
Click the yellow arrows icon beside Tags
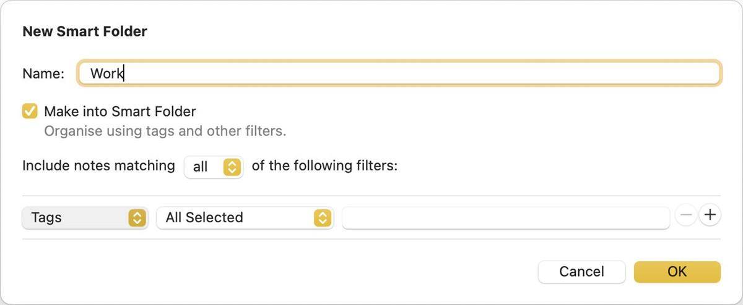[137, 217]
